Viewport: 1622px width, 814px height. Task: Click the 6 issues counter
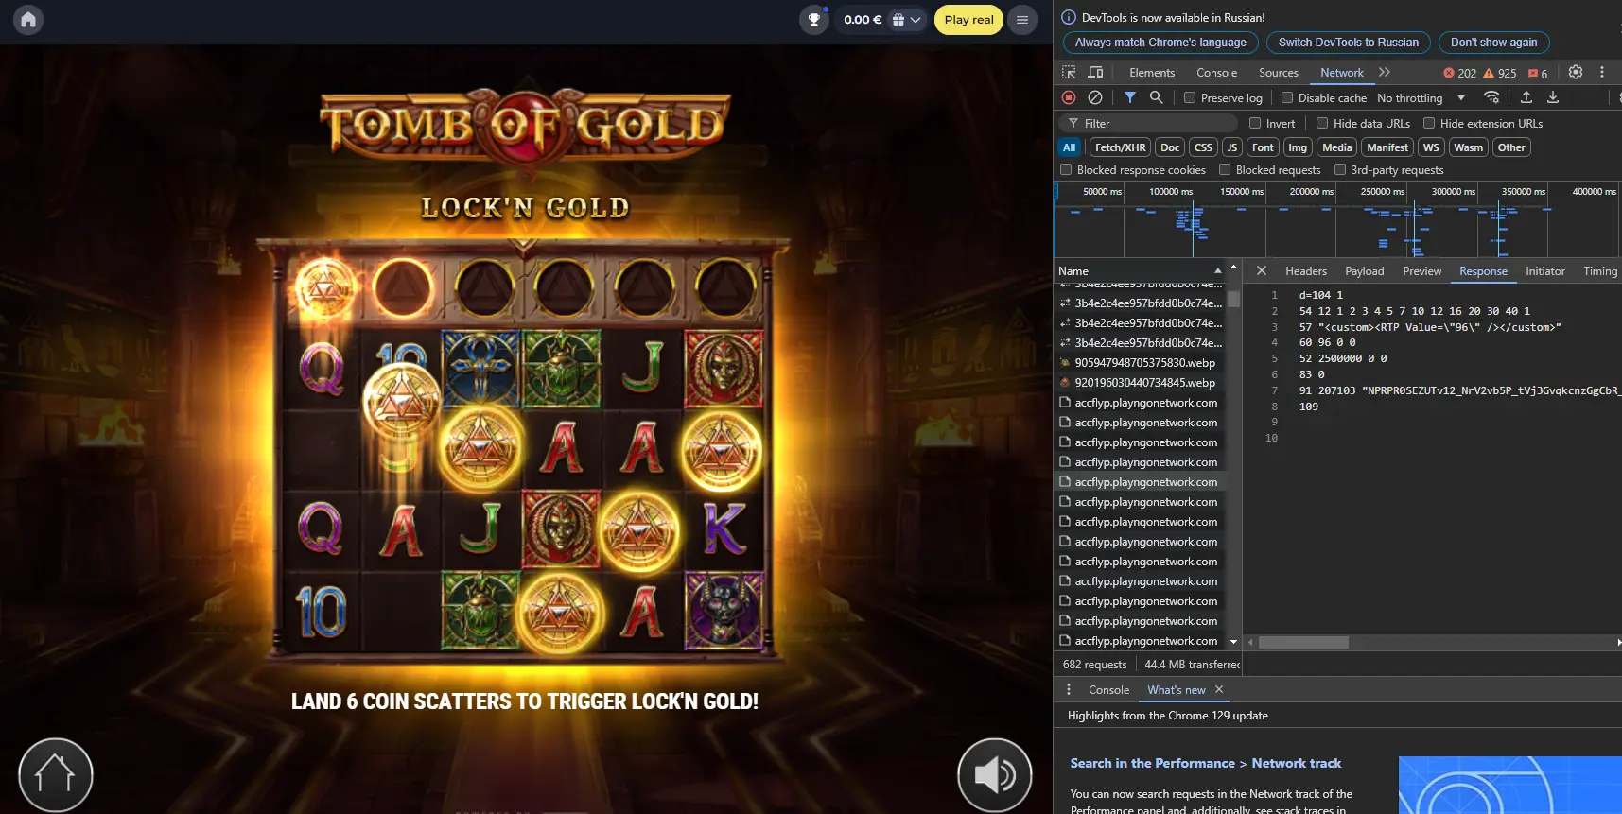tap(1538, 73)
